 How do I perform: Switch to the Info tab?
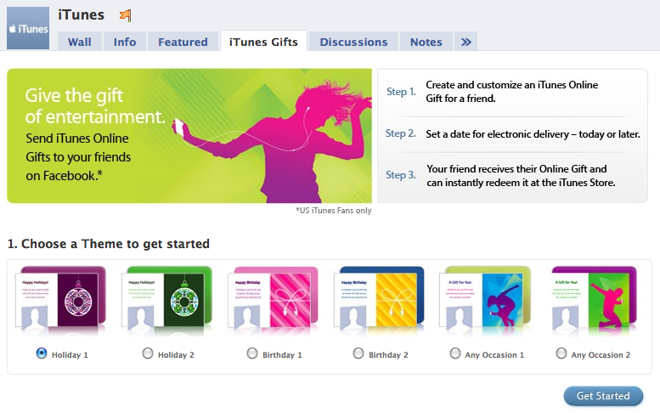[125, 42]
